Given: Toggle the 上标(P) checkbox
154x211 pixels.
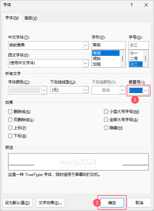Looking at the screenshot, I should pos(10,128).
